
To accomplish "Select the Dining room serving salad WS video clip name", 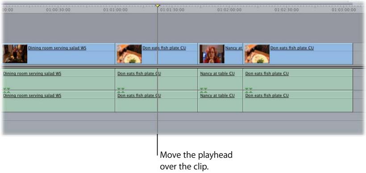I will click(57, 48).
